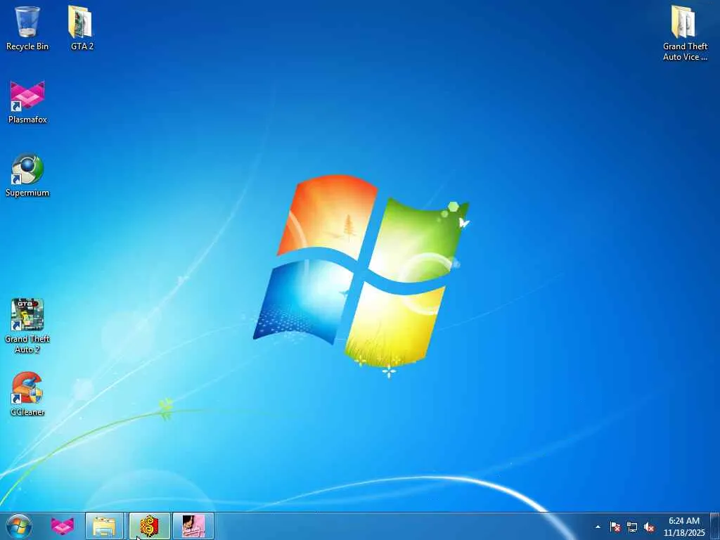The height and width of the screenshot is (540, 720).
Task: Open the Action Center flag icon
Action: (615, 527)
